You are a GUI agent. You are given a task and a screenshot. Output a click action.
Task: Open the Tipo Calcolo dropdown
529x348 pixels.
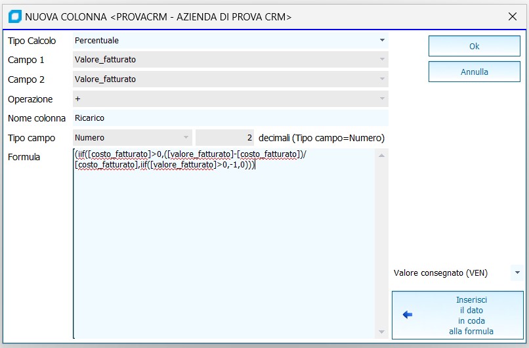coord(382,40)
